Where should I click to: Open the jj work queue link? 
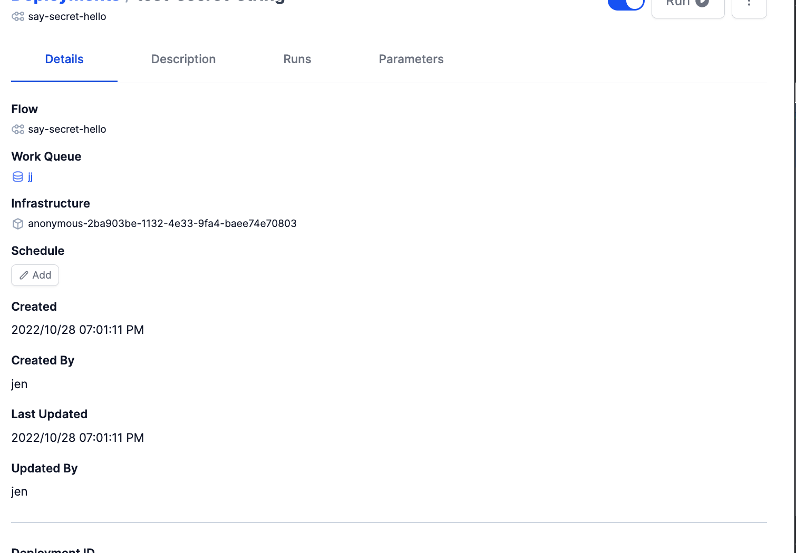tap(30, 177)
